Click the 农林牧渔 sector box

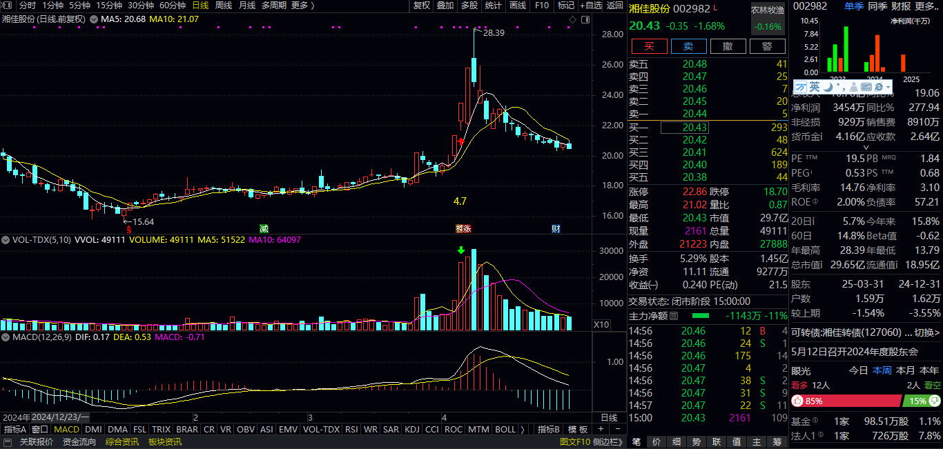(768, 19)
